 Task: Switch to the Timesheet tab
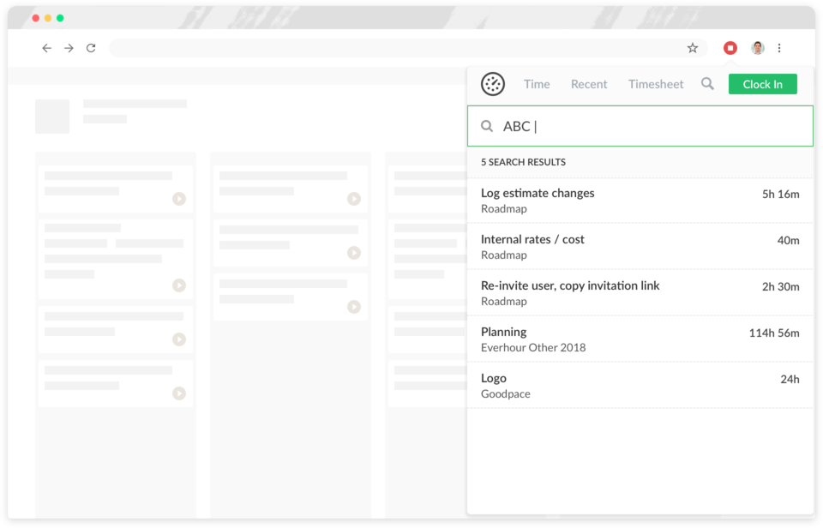click(x=656, y=84)
